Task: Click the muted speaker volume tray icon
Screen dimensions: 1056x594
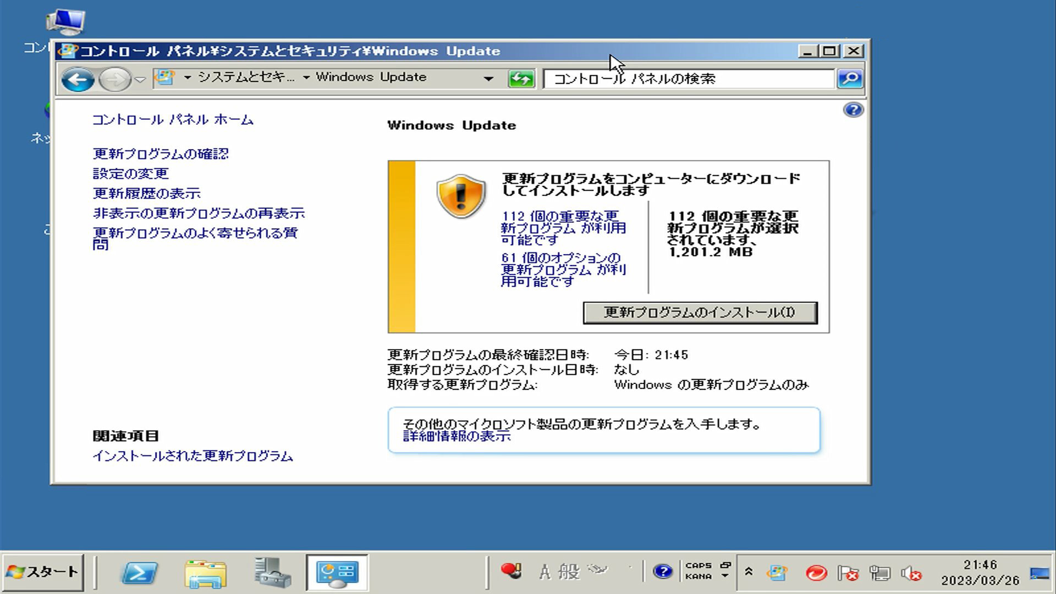Action: click(x=911, y=574)
